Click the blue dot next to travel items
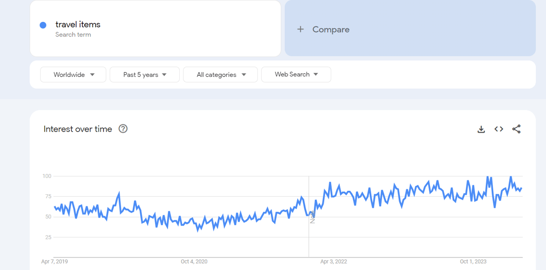The height and width of the screenshot is (270, 546). point(43,25)
